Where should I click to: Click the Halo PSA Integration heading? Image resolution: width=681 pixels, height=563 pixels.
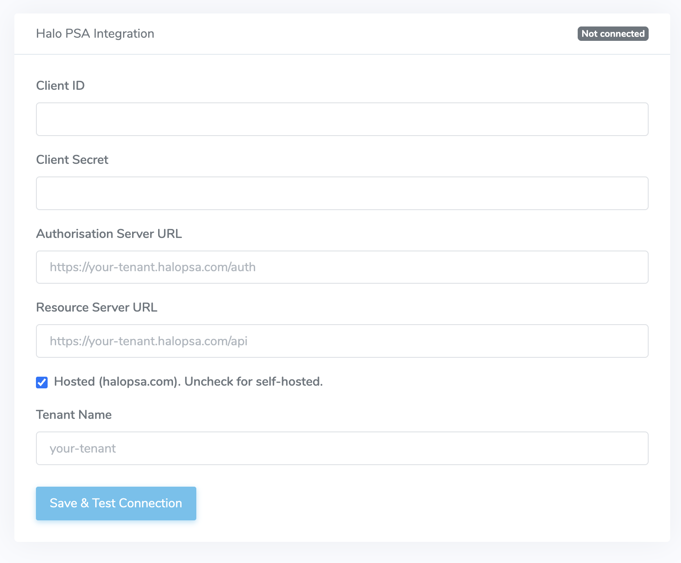95,34
